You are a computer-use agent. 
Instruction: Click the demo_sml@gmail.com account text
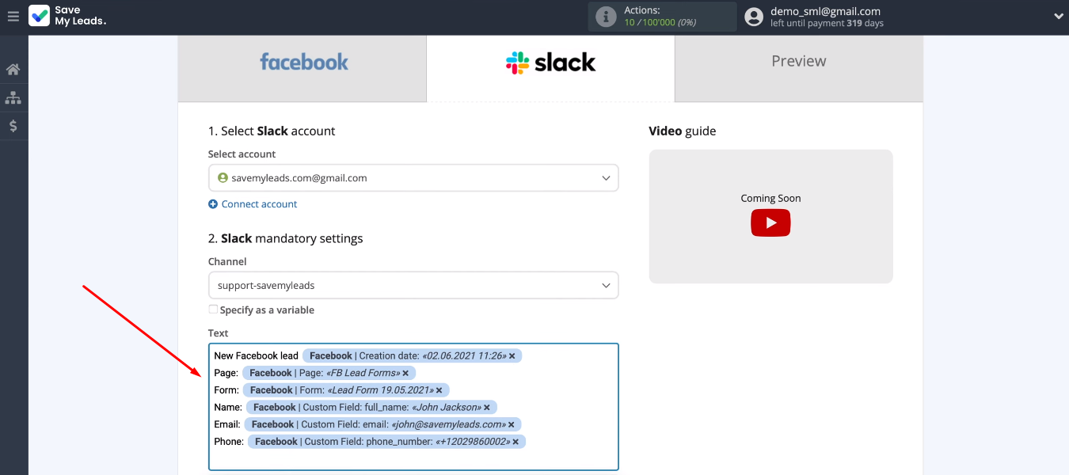tap(825, 11)
